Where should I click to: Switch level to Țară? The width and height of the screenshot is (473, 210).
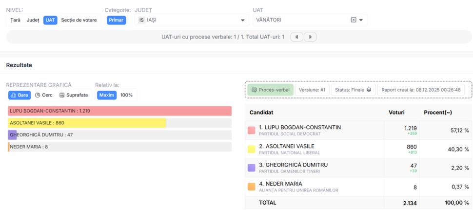coord(16,20)
